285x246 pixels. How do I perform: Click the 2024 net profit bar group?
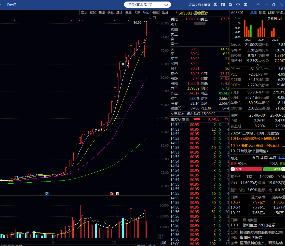[x=261, y=29]
